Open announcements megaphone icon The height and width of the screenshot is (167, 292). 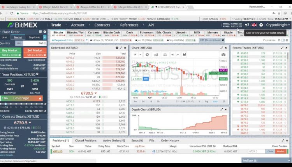click(247, 25)
